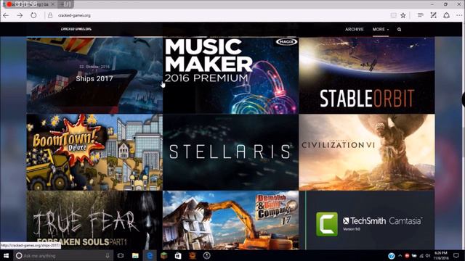Viewport: 465px width, 261px height.
Task: Go back to the previous page
Action: tap(6, 15)
